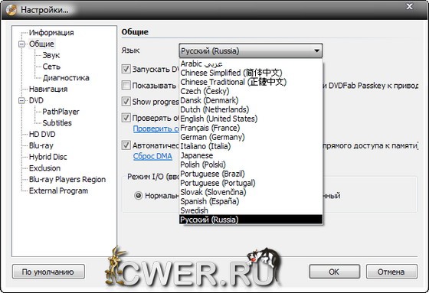Open the Exclusion settings page
429x293 pixels.
(44, 168)
